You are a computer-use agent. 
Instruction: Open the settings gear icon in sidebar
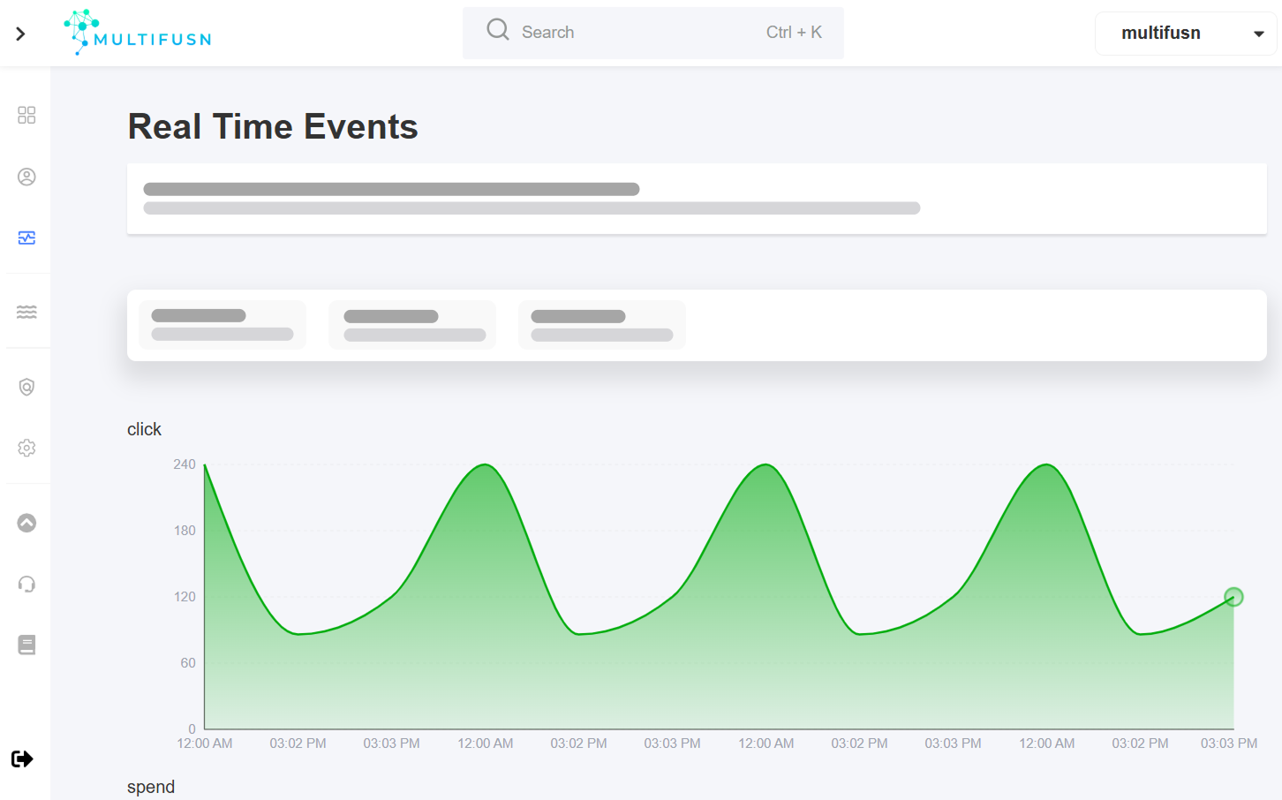click(x=26, y=448)
